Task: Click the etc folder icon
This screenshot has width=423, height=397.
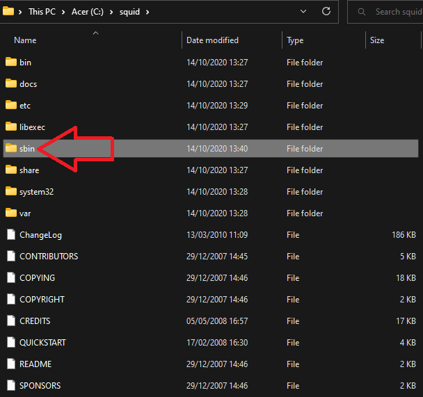Action: (10, 105)
